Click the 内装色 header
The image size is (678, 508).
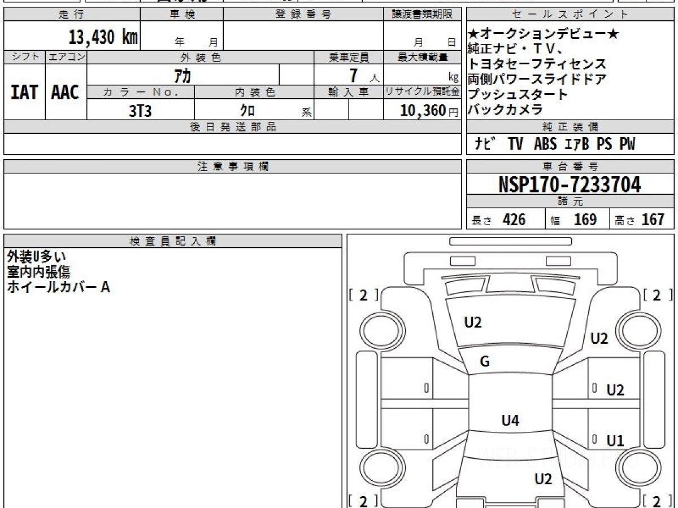tap(254, 92)
